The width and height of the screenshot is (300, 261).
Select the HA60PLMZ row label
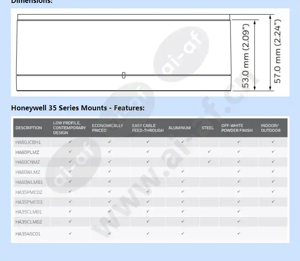coord(27,152)
